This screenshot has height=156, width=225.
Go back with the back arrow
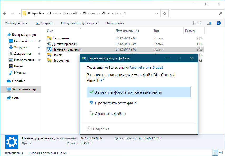[x=5, y=13]
